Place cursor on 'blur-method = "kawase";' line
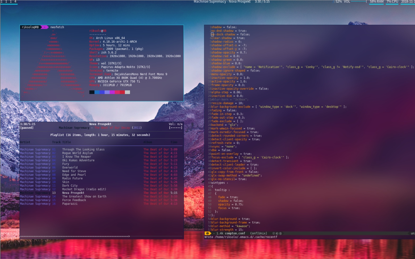 tap(231, 226)
